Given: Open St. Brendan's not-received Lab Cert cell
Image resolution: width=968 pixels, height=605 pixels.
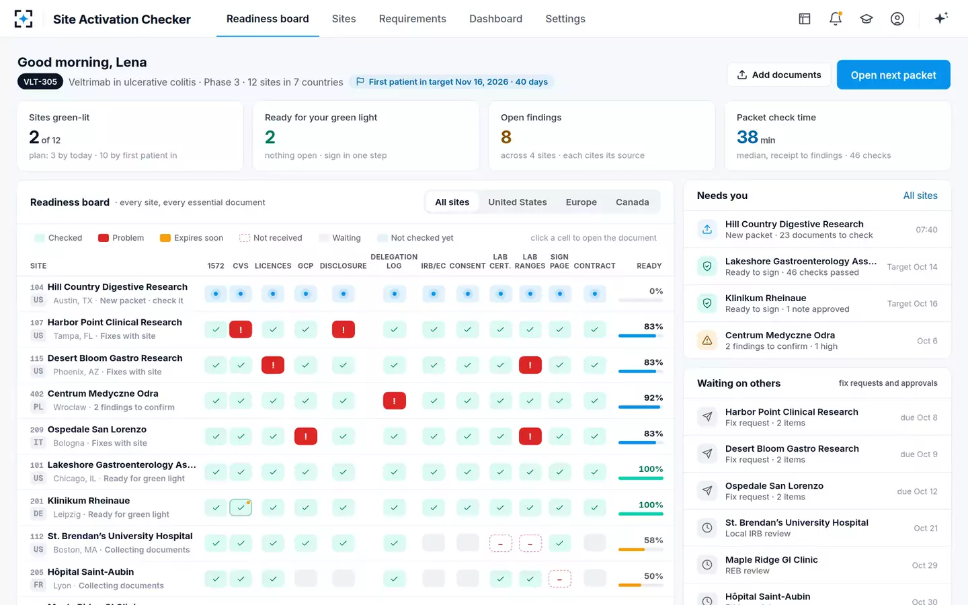Looking at the screenshot, I should pyautogui.click(x=500, y=543).
